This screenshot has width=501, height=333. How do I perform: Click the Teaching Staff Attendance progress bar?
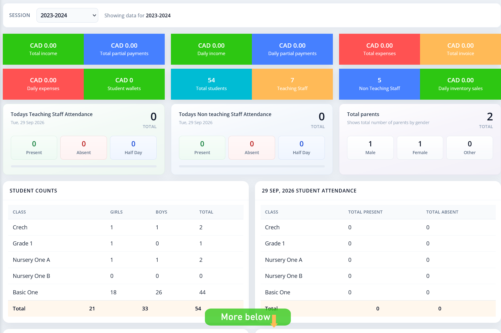84,166
